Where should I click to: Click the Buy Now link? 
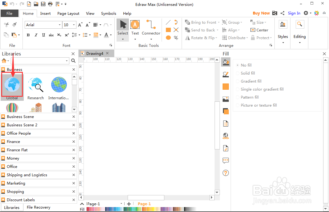click(261, 13)
